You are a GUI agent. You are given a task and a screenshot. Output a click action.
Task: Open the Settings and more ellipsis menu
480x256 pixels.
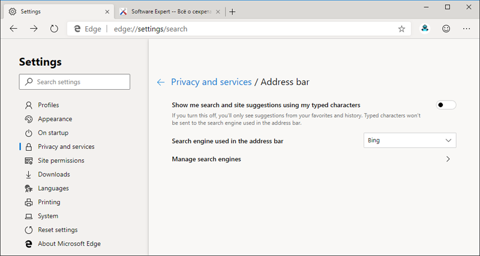pos(467,29)
